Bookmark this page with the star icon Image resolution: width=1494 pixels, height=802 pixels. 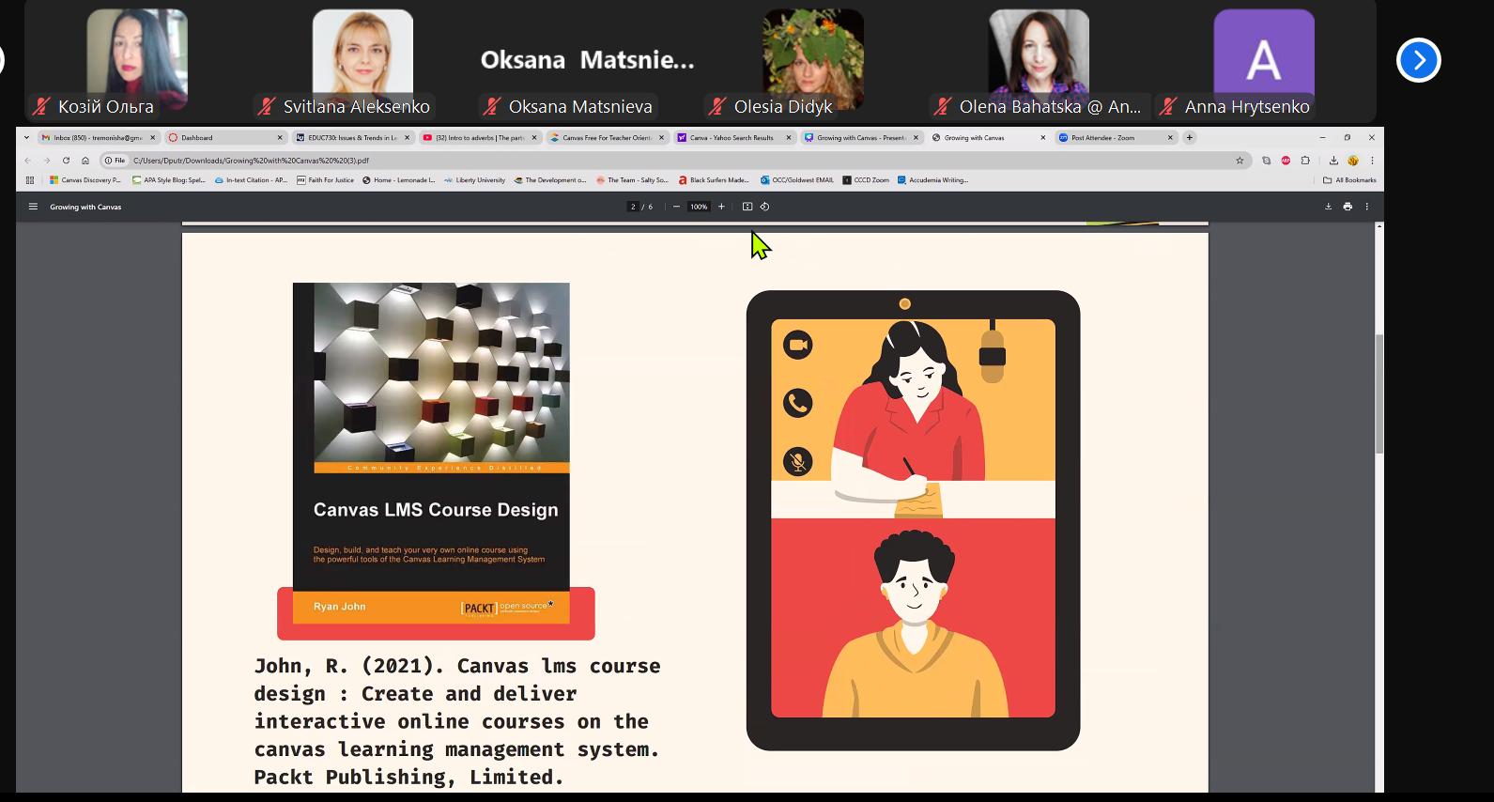[1240, 161]
